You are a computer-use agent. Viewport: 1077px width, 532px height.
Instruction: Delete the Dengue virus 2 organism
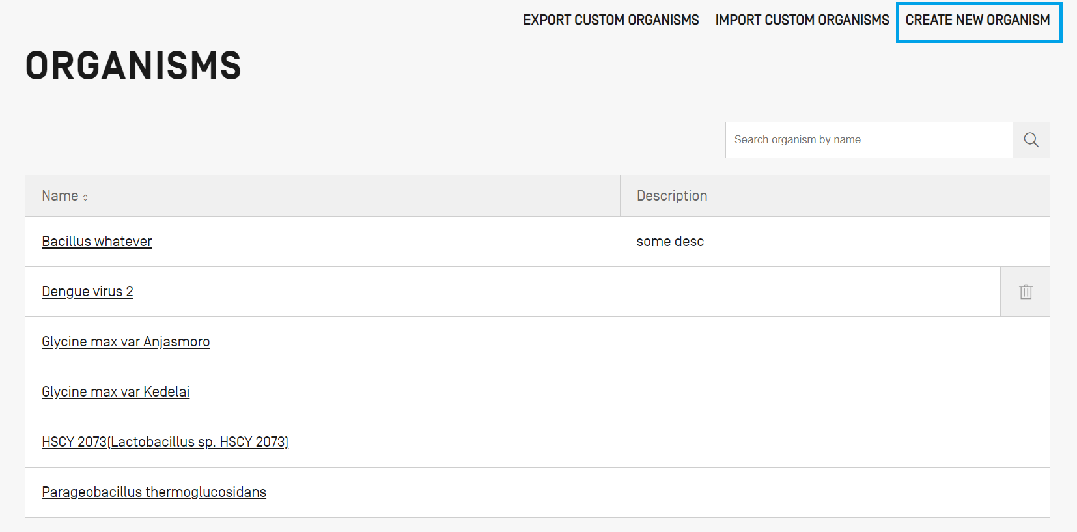tap(1026, 292)
